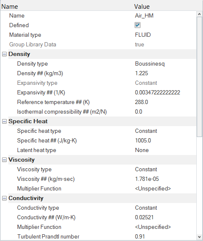The width and height of the screenshot is (203, 241).
Task: Uncheck the Defined checkbox
Action: click(x=138, y=25)
